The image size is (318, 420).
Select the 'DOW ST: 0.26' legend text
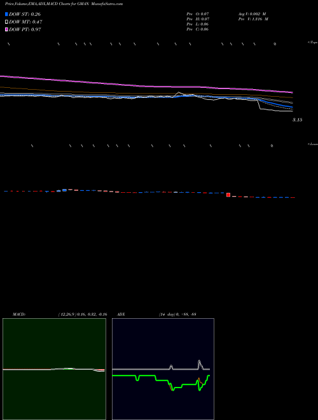click(x=25, y=14)
